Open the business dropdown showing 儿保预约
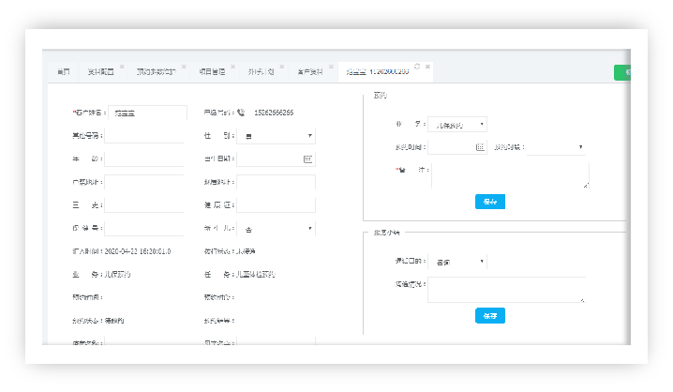This screenshot has width=673, height=392. [456, 124]
